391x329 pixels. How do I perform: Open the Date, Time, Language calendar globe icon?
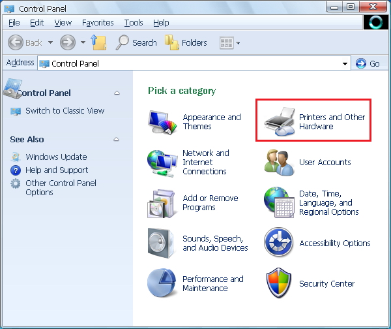pyautogui.click(x=280, y=202)
